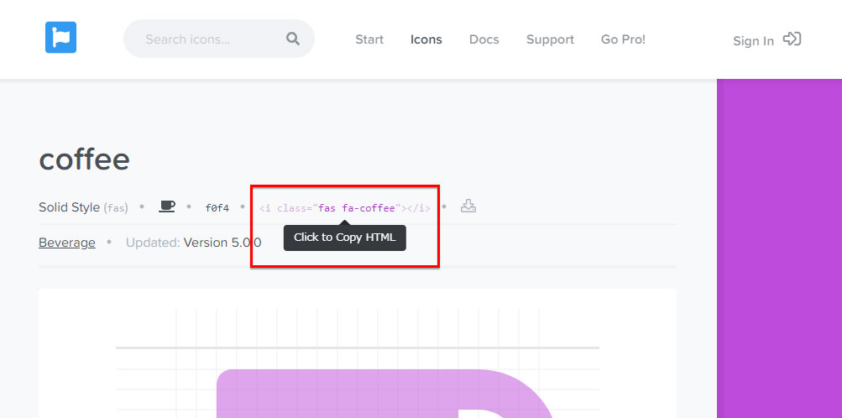Click the Version 5.0.0 text

(x=222, y=243)
